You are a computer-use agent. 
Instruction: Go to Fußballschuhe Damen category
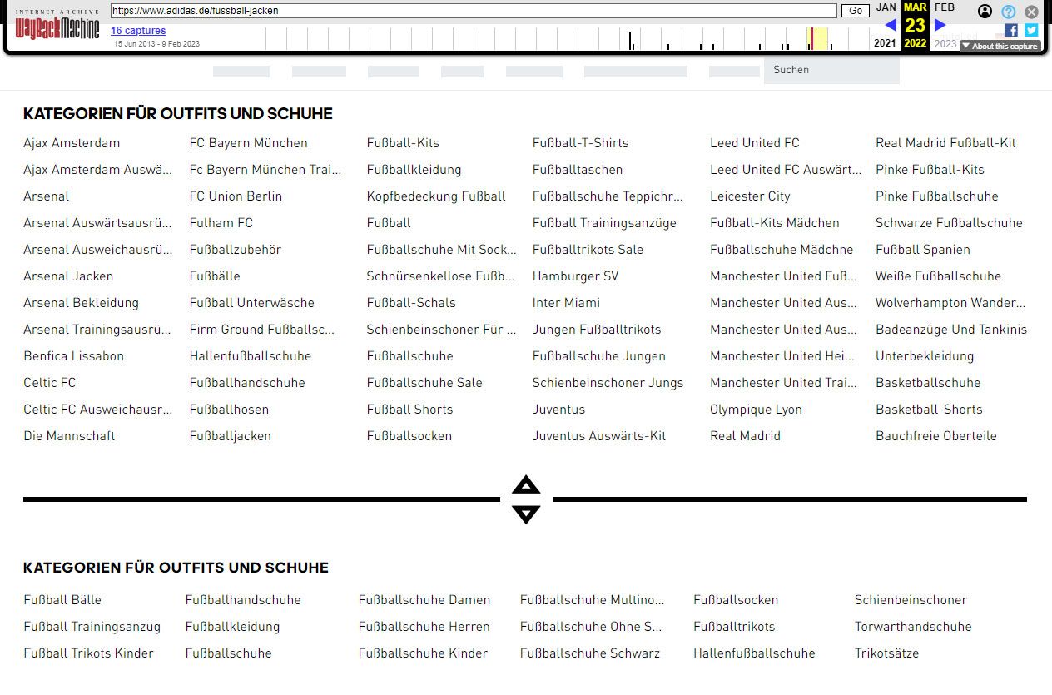424,600
